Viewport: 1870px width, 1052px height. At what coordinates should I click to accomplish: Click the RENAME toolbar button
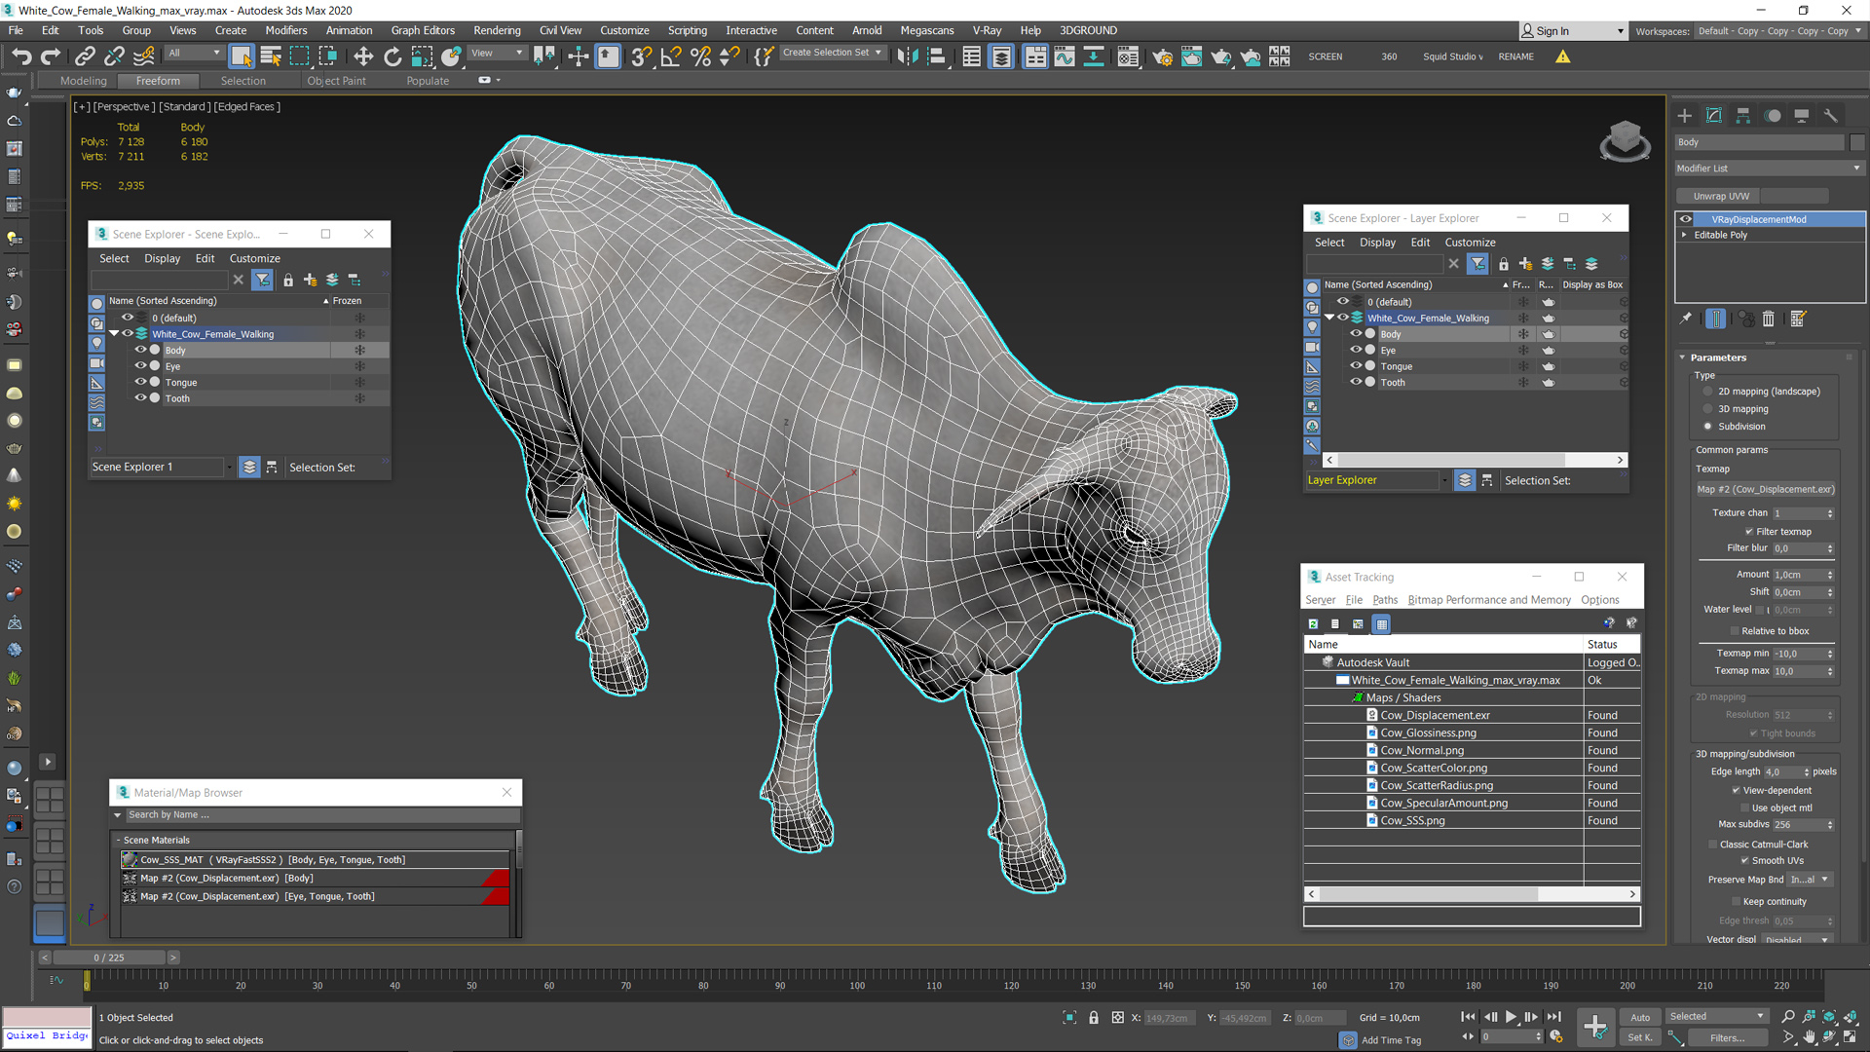1515,56
